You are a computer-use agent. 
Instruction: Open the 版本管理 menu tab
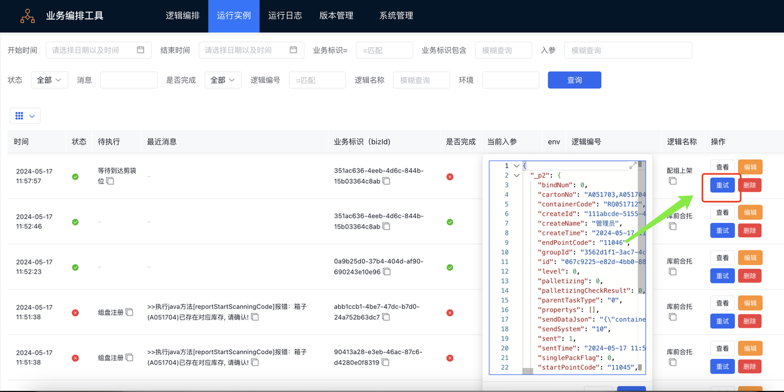[336, 16]
